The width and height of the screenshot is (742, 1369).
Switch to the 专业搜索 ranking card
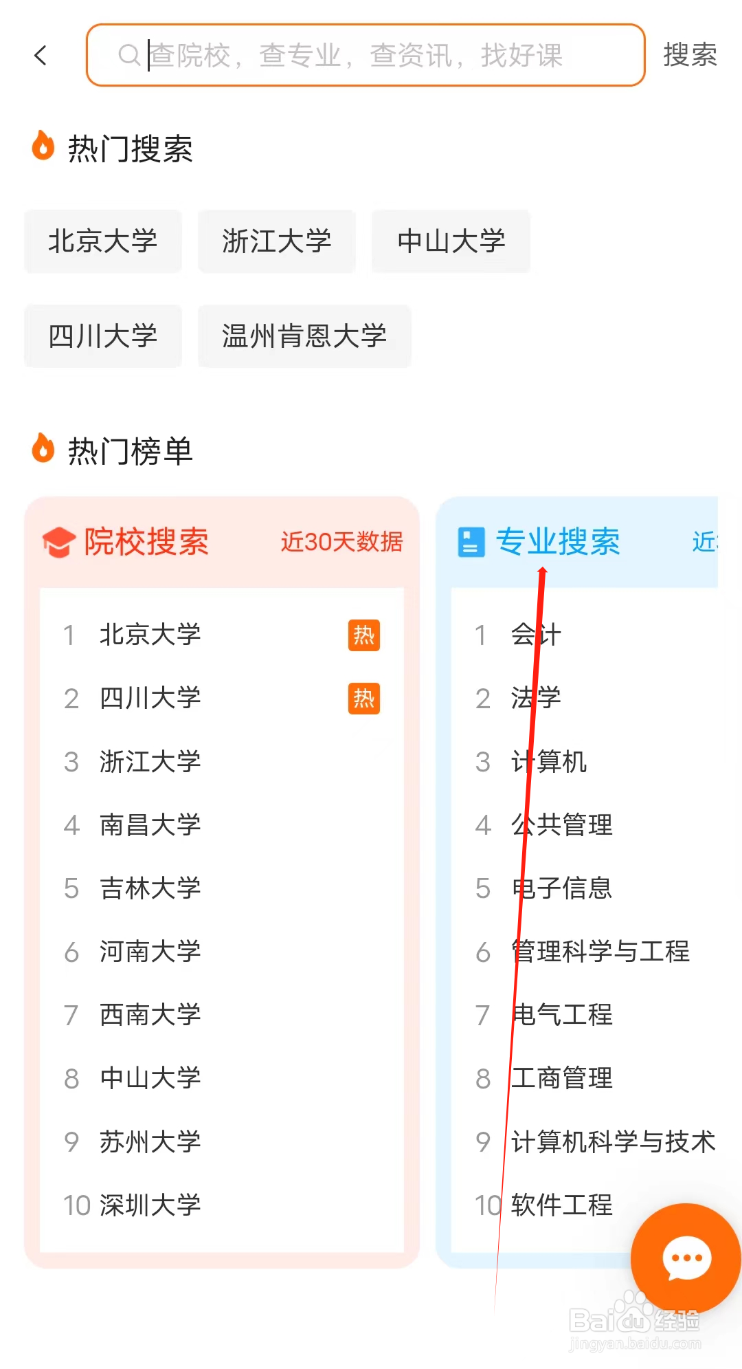pyautogui.click(x=559, y=542)
